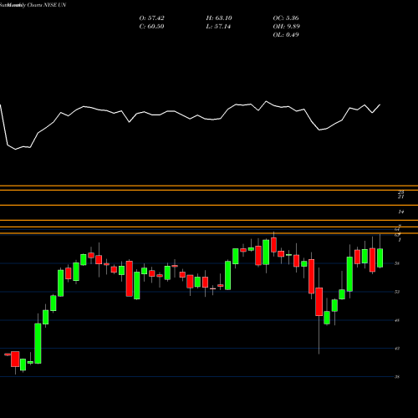Click the 14 label beside the orange lines
Image resolution: width=418 pixels, height=418 pixels.
(x=400, y=212)
